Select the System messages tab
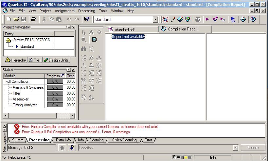Viewport: 268px width, 161px height. [x=18, y=140]
